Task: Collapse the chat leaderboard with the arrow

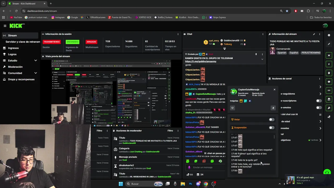Action: tap(224, 49)
